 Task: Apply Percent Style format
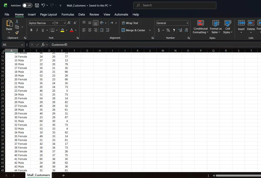(x=168, y=30)
